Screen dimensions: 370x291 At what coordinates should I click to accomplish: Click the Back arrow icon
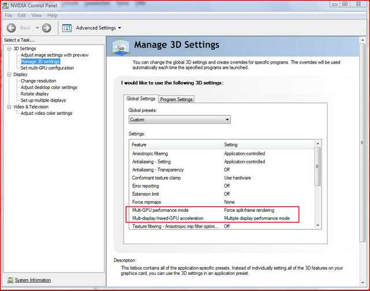click(11, 28)
